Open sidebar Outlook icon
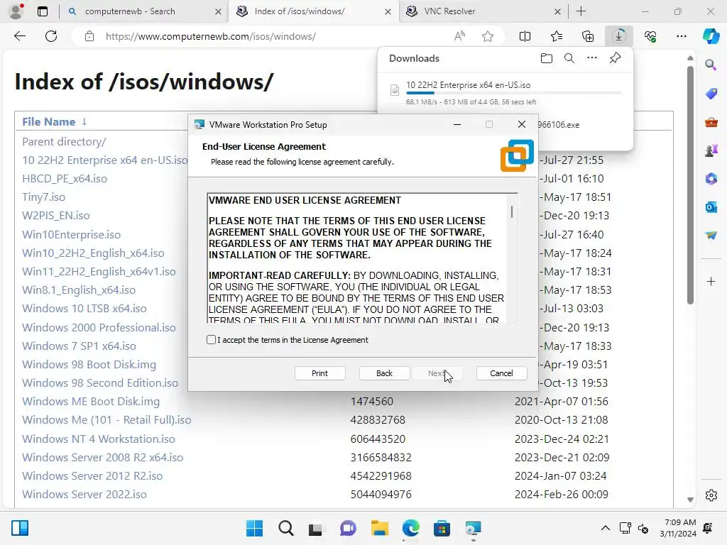This screenshot has height=545, width=727. (x=711, y=207)
